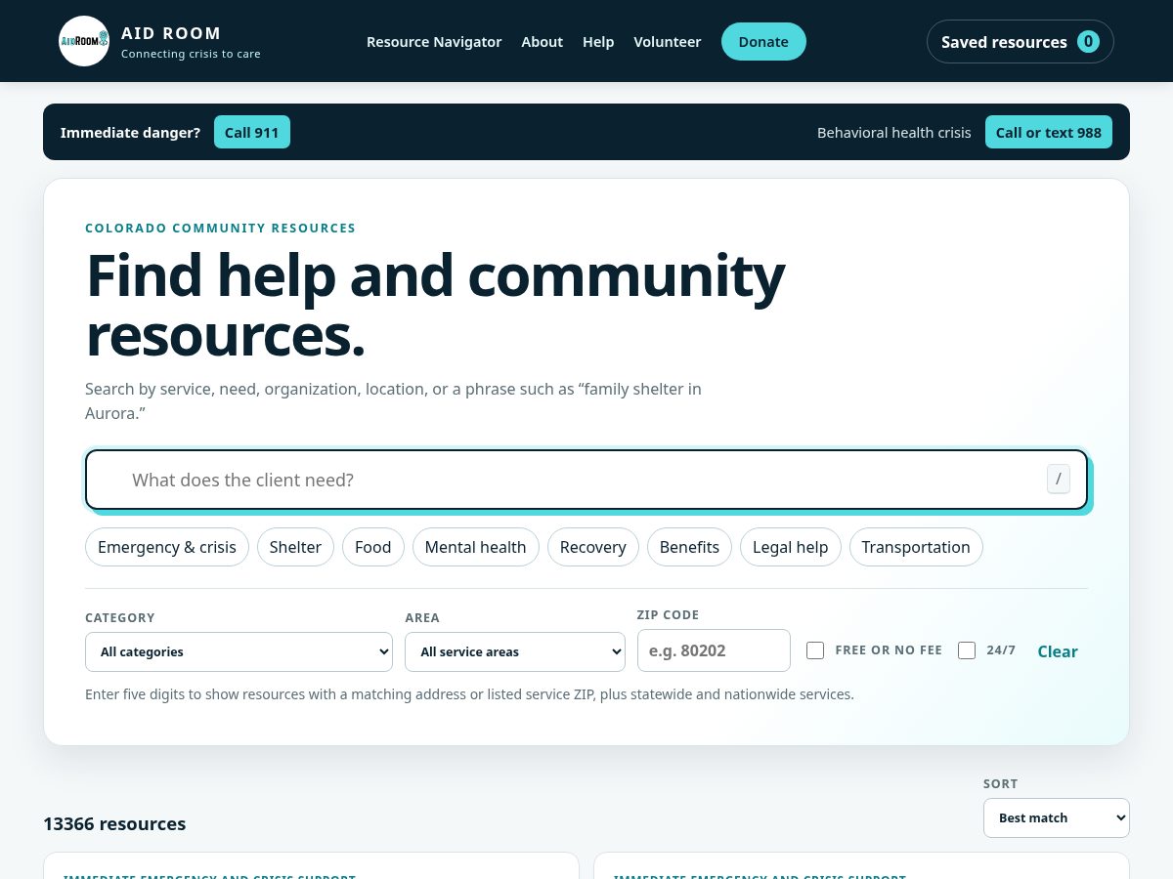Click the slash shortcut key badge
The image size is (1173, 879).
[1058, 480]
